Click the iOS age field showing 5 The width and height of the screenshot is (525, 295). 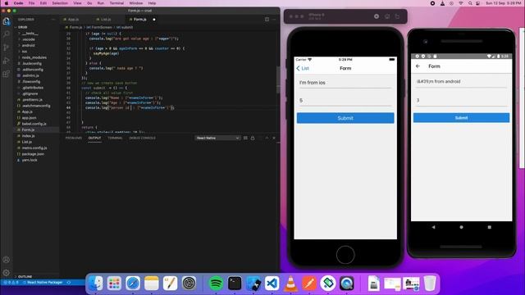[x=345, y=100]
